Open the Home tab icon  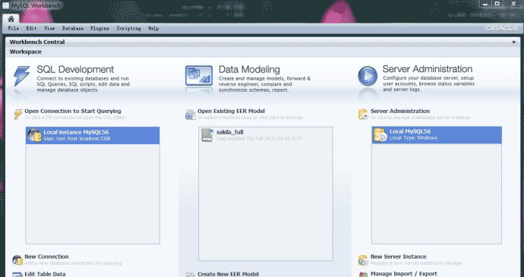click(x=11, y=19)
